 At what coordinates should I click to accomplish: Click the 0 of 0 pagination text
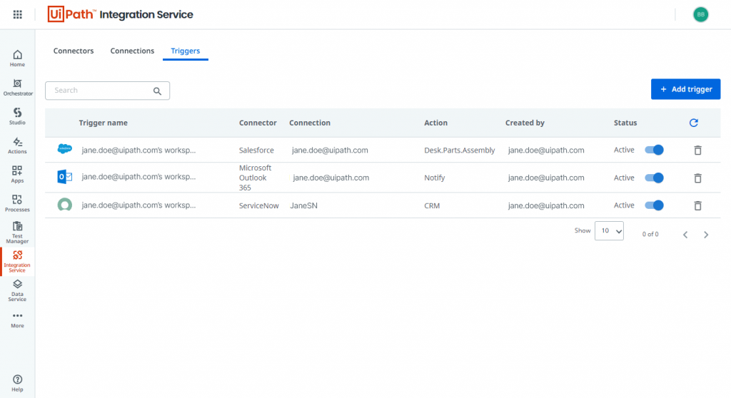pos(650,235)
